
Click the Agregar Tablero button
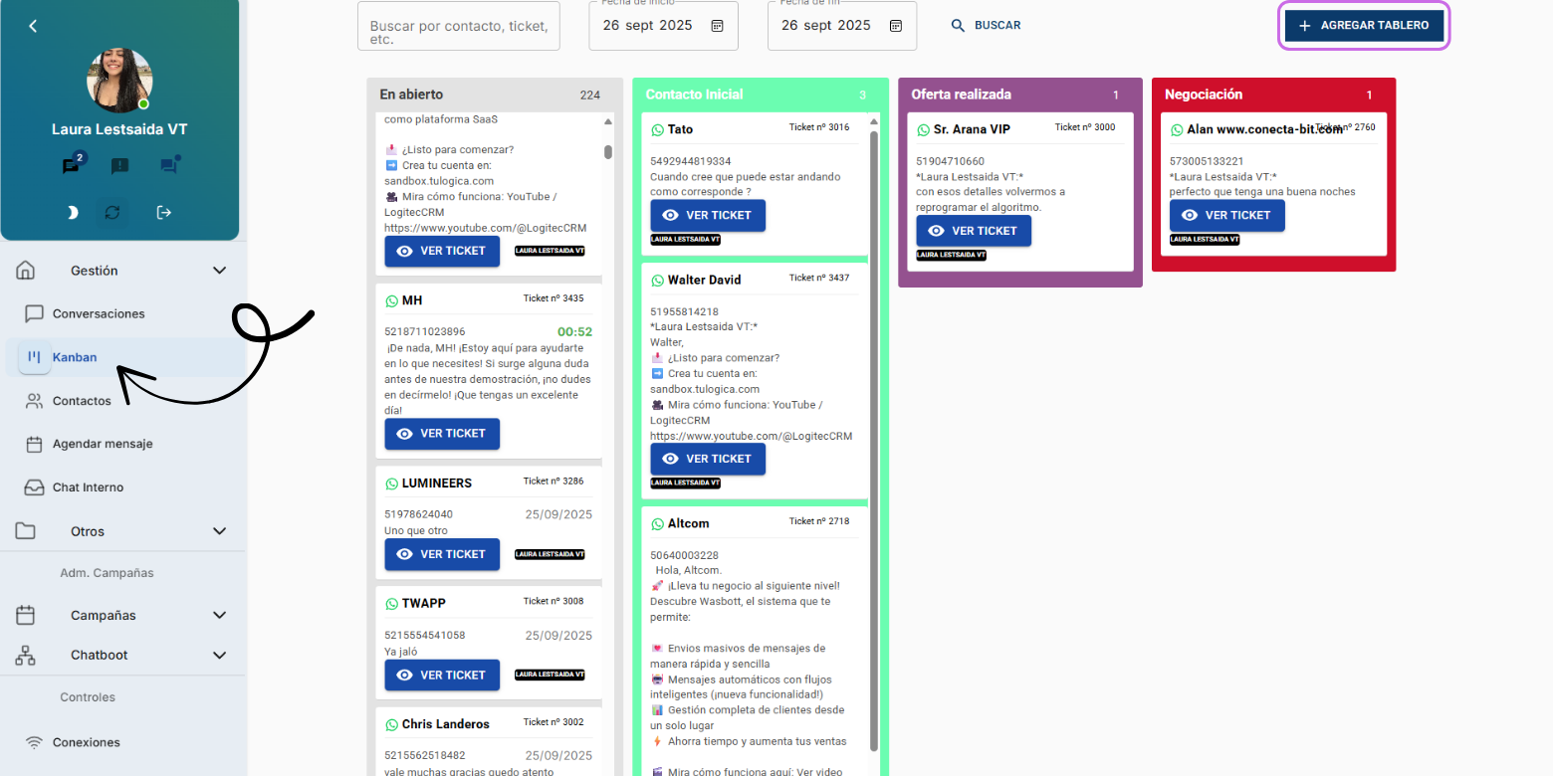[1364, 26]
